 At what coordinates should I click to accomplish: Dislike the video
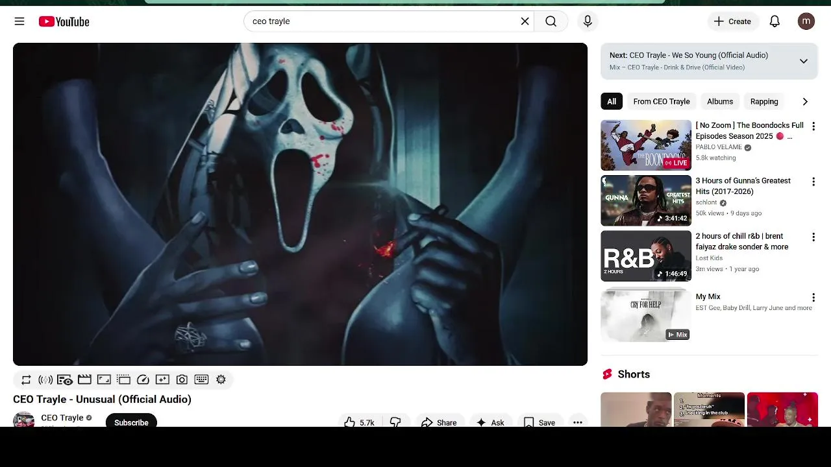click(x=395, y=422)
